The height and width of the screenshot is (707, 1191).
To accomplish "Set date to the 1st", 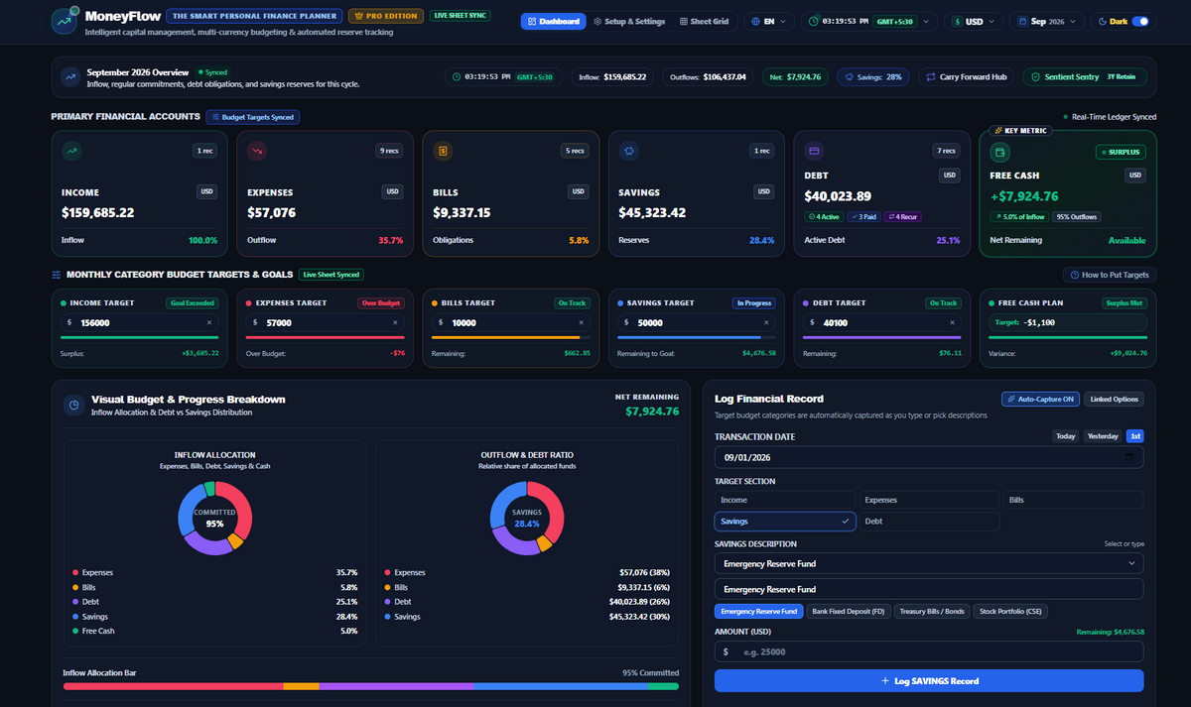I will coord(1134,436).
